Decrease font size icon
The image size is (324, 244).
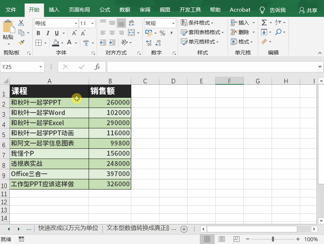83,33
